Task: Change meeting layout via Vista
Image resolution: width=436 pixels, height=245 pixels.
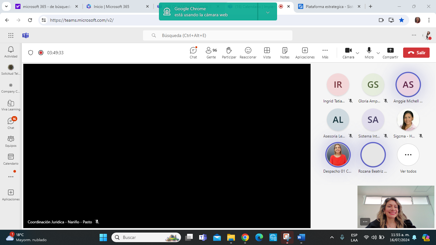Action: (x=267, y=53)
